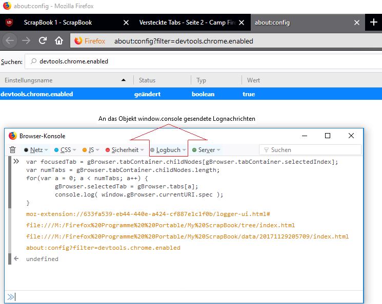Screen dimensions: 382x304
Task: Click the Firefox identity icon in address bar
Action: pos(78,41)
